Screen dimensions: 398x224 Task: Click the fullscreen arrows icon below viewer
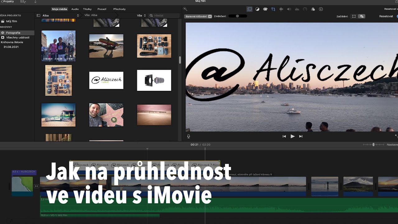tap(396, 136)
